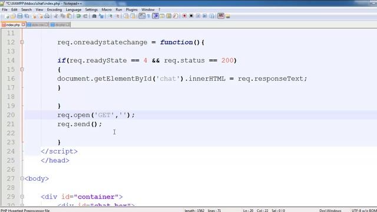
Task: Open the Plugins menu
Action: (131, 9)
